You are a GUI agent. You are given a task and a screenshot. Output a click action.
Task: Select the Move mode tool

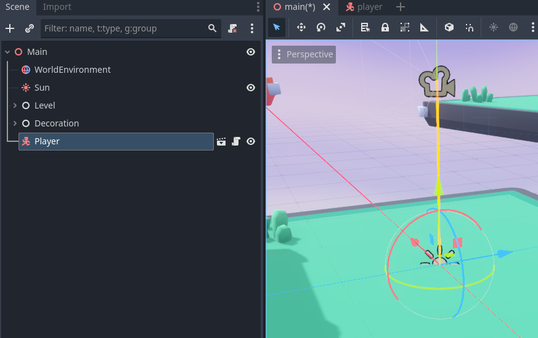pos(301,27)
